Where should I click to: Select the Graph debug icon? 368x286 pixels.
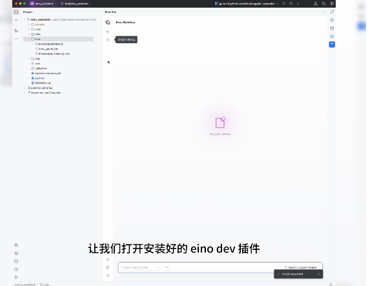[108, 39]
